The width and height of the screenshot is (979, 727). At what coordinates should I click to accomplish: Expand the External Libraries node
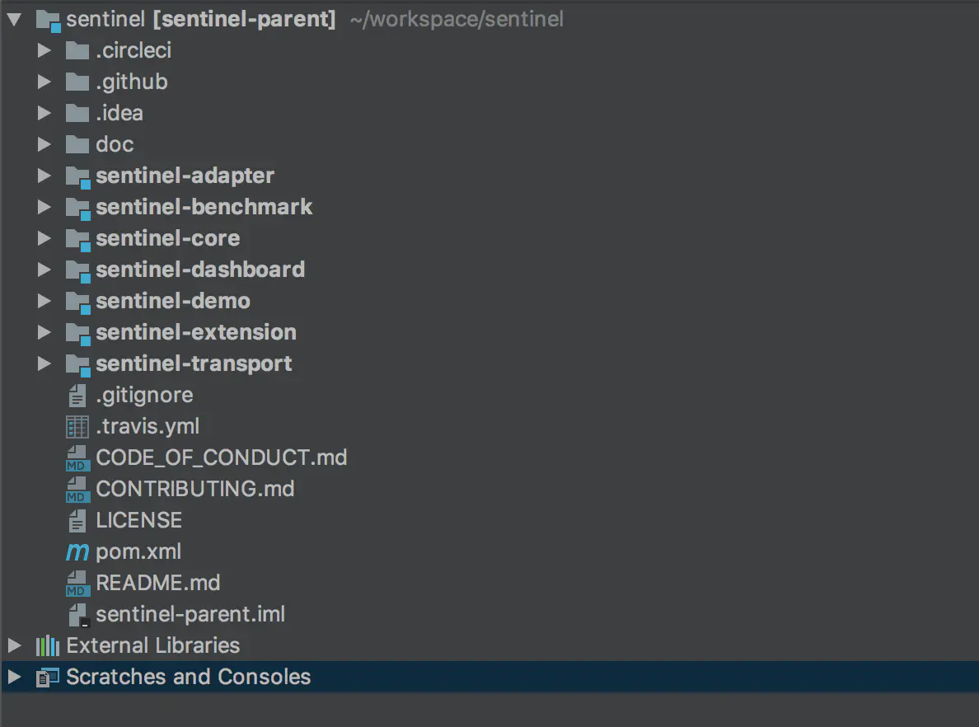point(14,645)
